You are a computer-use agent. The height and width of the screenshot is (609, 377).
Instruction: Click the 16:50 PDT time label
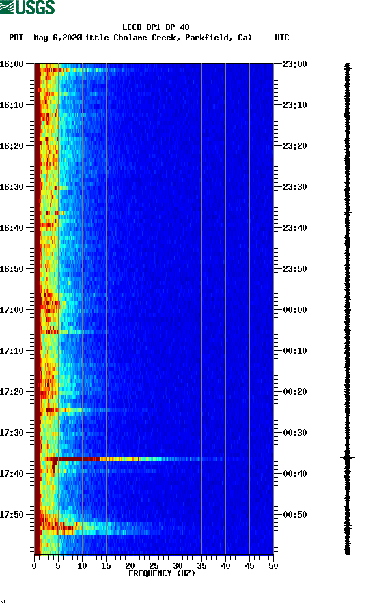click(12, 269)
